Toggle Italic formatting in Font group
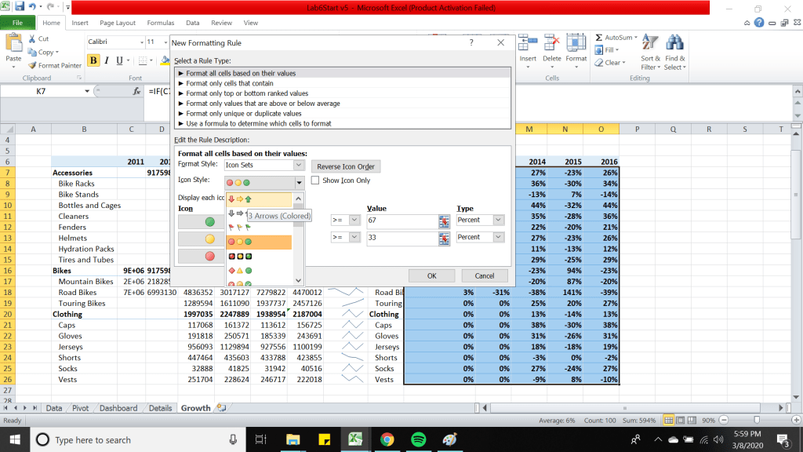 [107, 60]
